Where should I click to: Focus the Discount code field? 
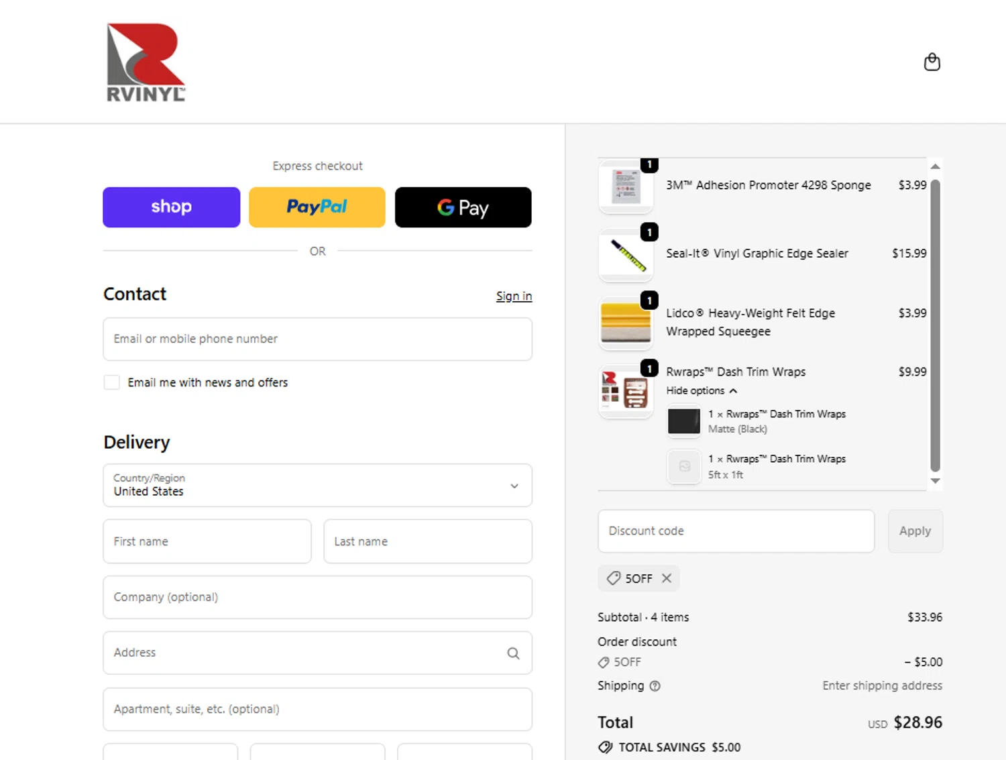[x=736, y=531]
